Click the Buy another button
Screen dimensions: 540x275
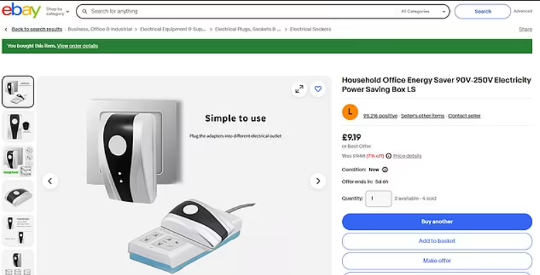pyautogui.click(x=437, y=222)
